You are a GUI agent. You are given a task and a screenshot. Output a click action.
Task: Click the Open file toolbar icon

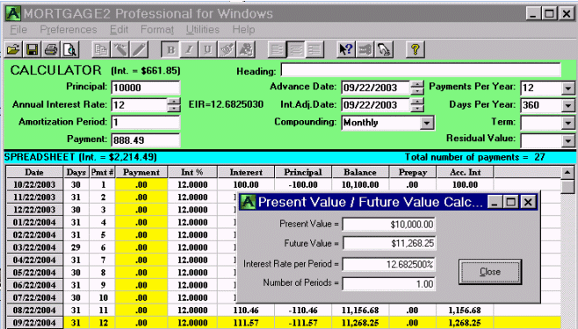13,49
